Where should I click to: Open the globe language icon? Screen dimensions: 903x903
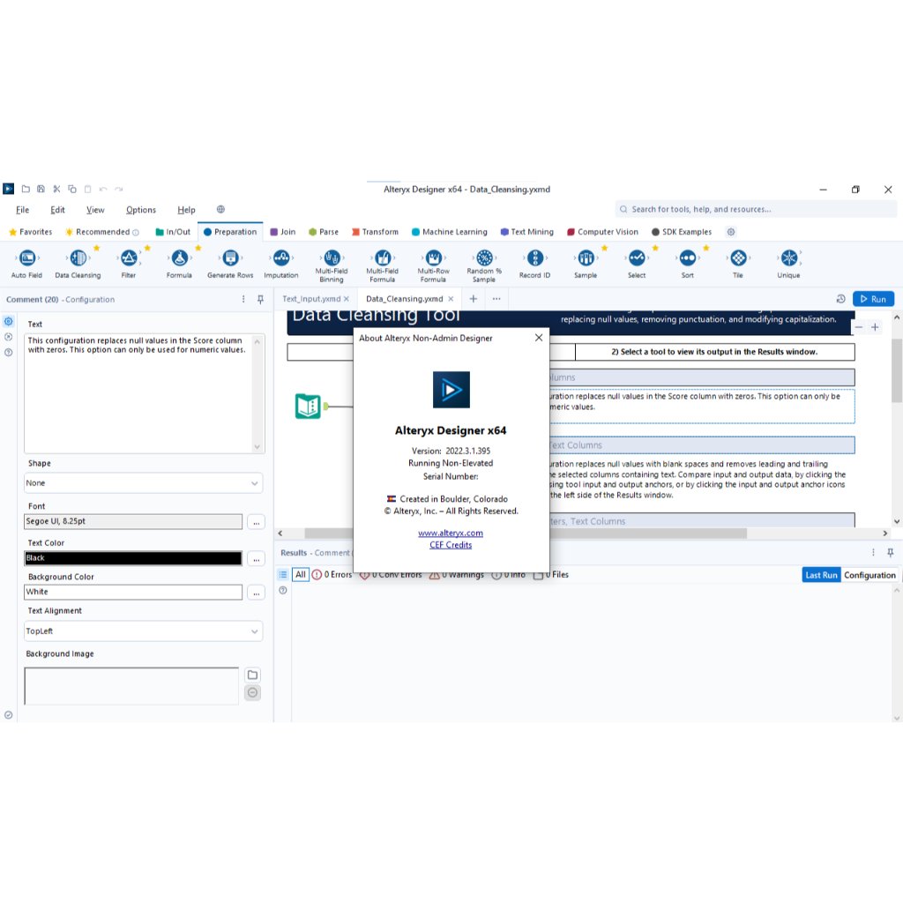pos(220,210)
